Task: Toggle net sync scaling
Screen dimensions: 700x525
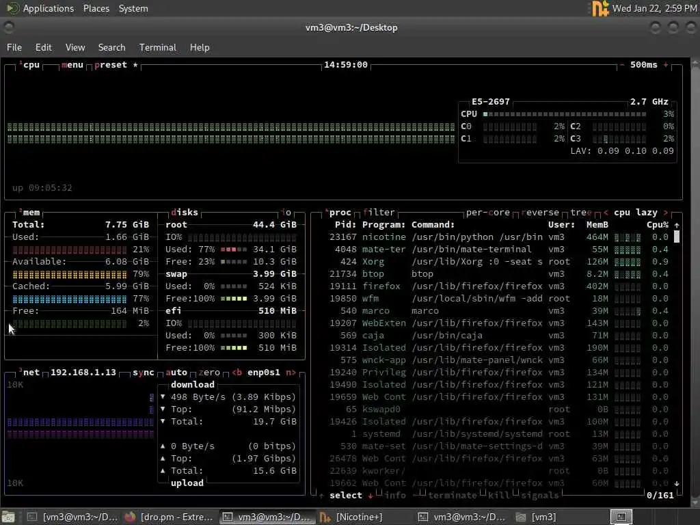Action: click(144, 373)
